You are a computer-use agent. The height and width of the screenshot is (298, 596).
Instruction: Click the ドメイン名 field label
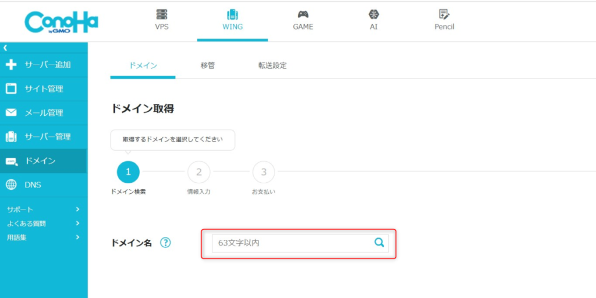click(x=132, y=243)
